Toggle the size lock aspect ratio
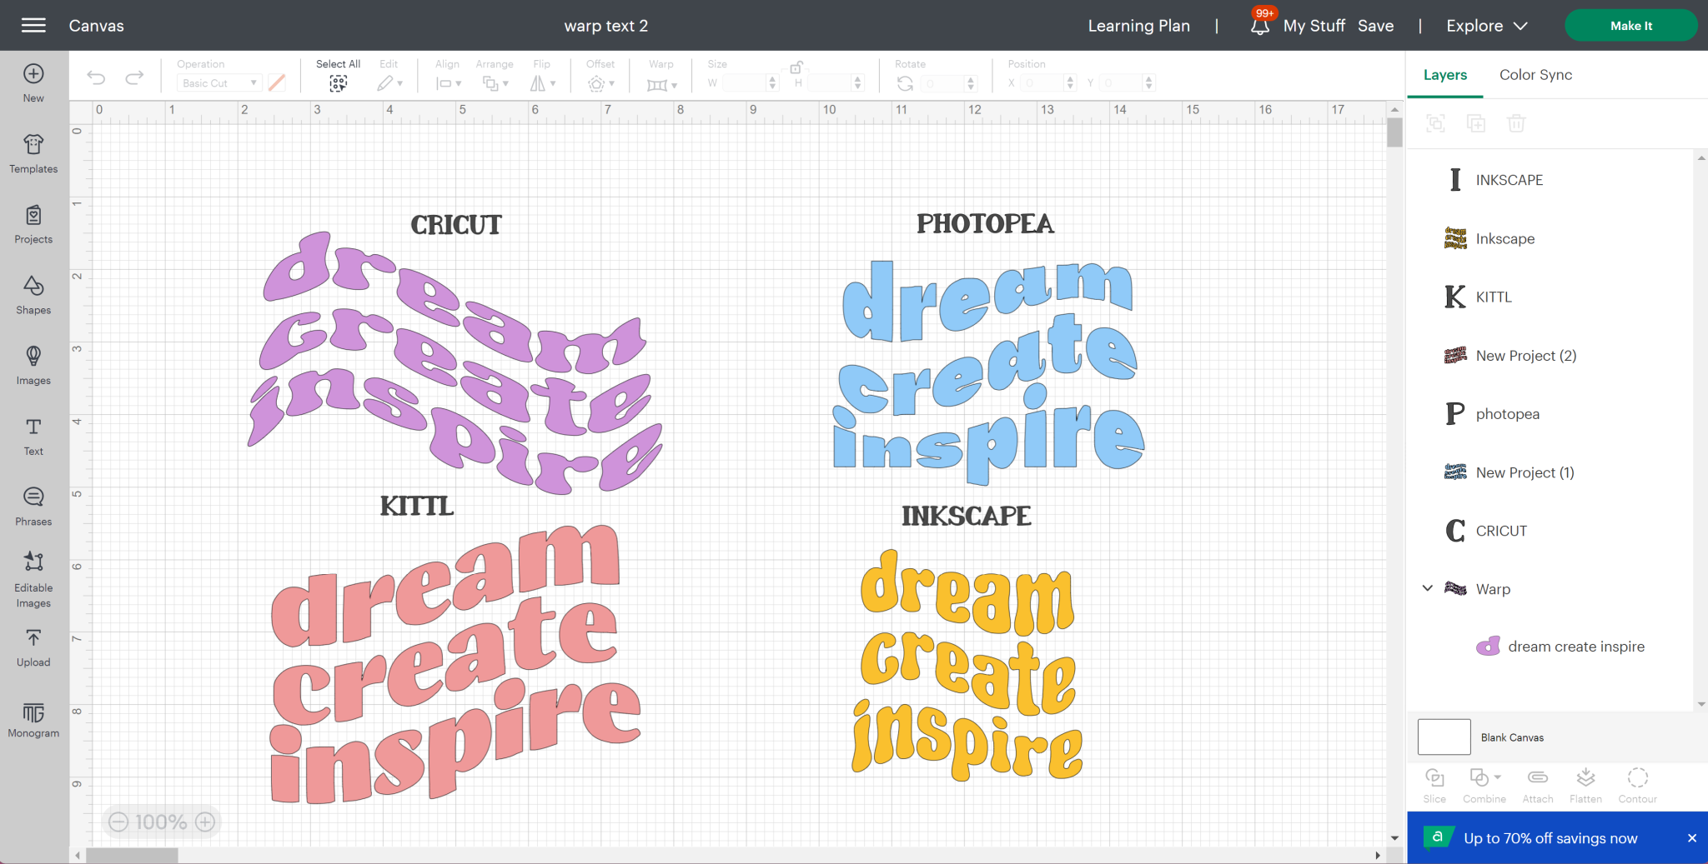This screenshot has height=864, width=1708. [796, 67]
